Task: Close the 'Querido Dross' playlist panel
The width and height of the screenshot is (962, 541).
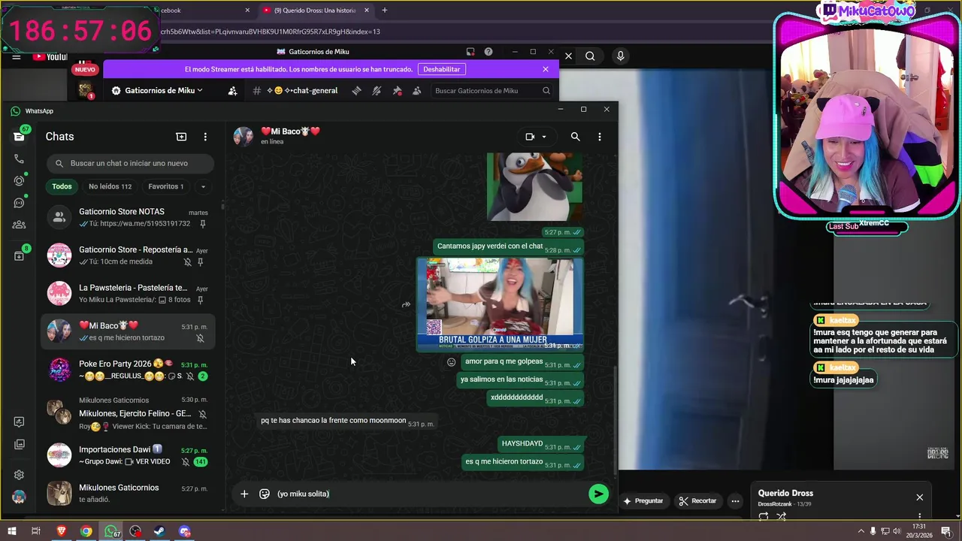Action: (x=919, y=497)
